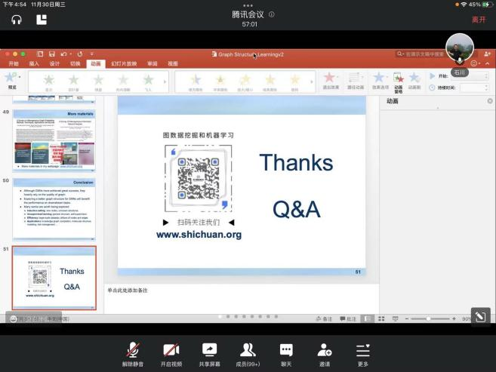Open the 幻灯片放映 ribbon tab
Image resolution: width=496 pixels, height=372 pixels.
124,64
